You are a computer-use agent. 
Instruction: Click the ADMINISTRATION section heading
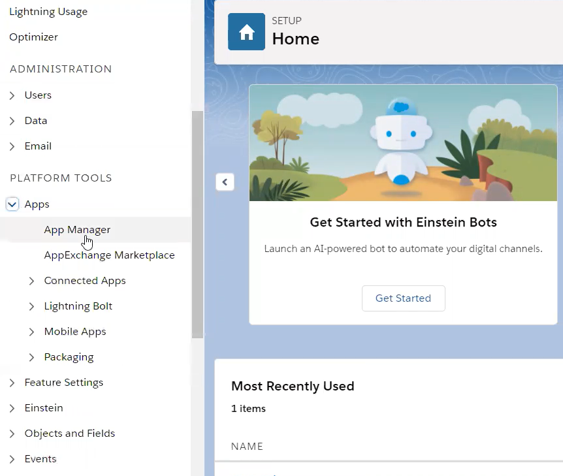pyautogui.click(x=61, y=69)
